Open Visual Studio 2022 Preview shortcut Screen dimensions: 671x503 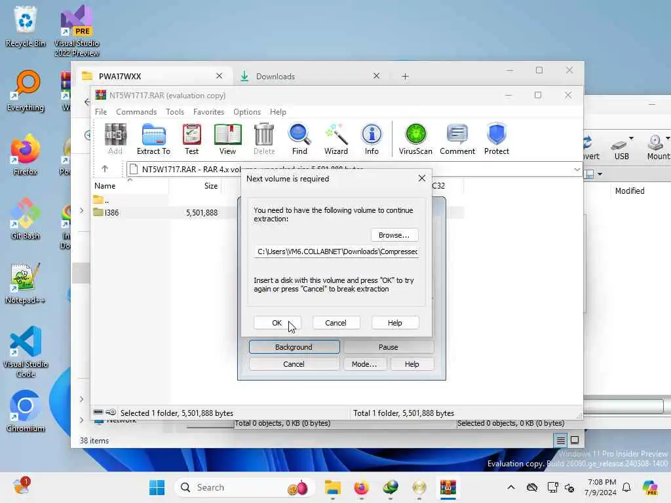coord(77,31)
